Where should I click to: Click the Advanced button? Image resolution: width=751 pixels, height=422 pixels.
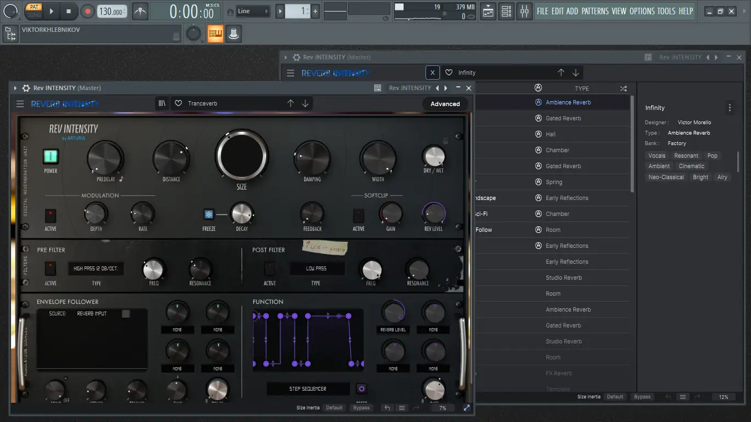[445, 104]
